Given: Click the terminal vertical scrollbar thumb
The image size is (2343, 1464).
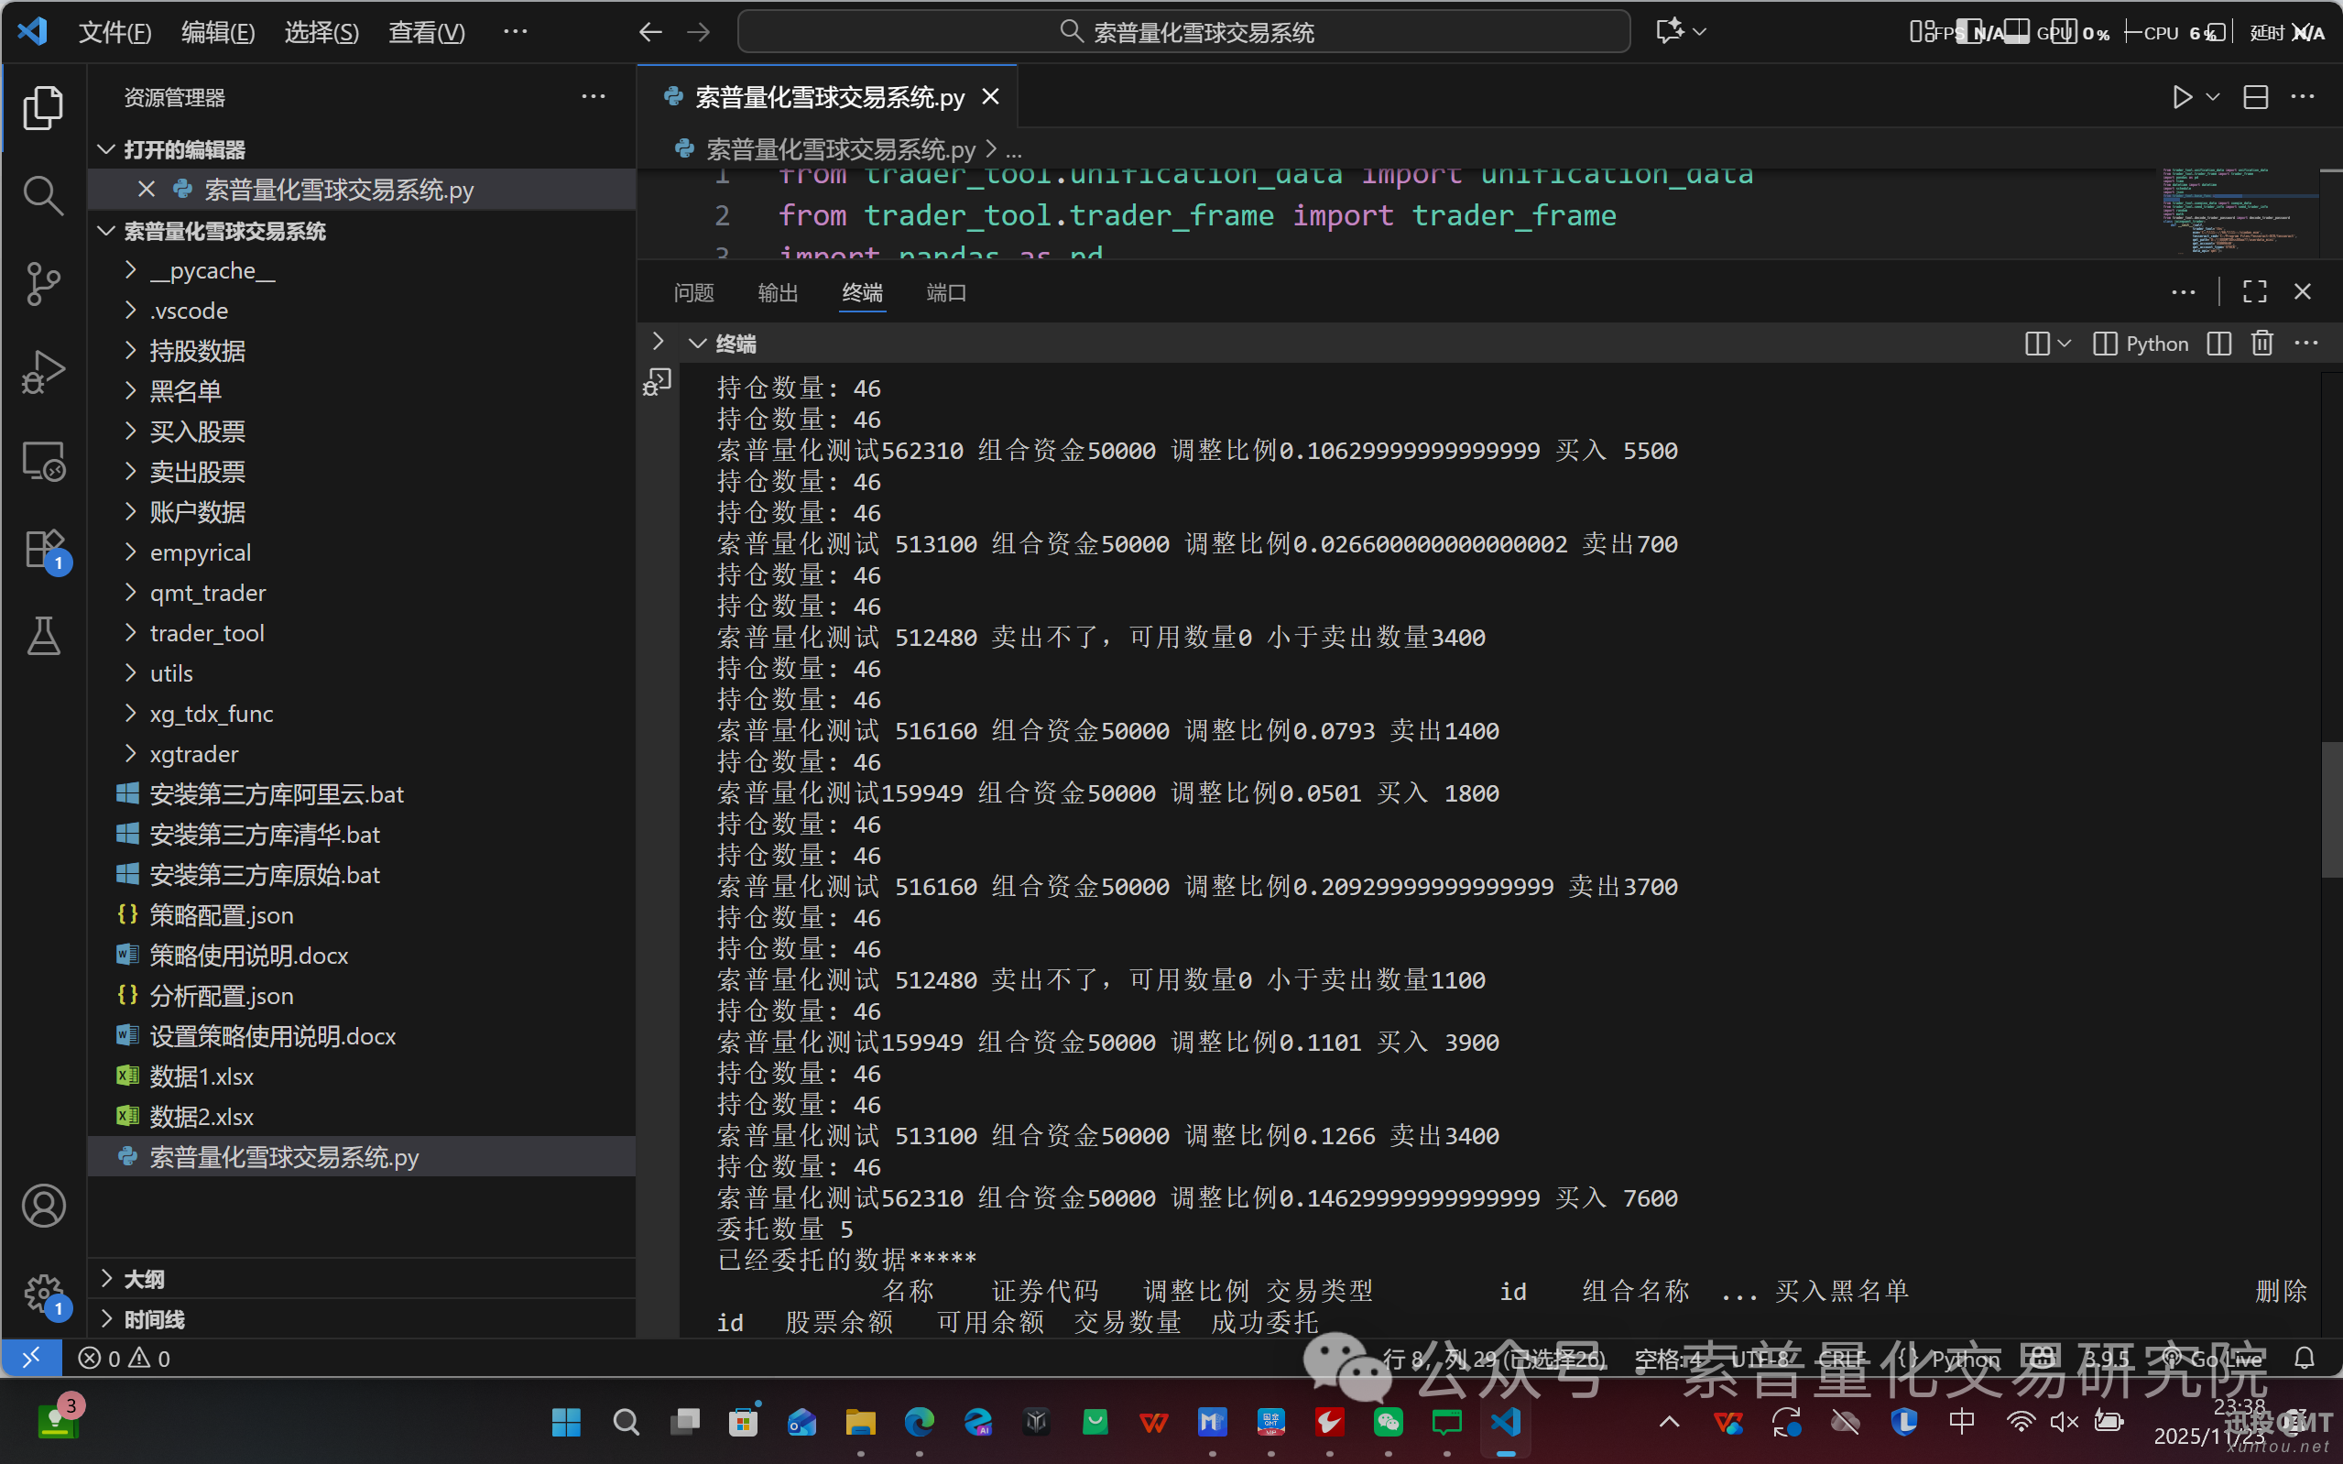Looking at the screenshot, I should coord(2331,808).
